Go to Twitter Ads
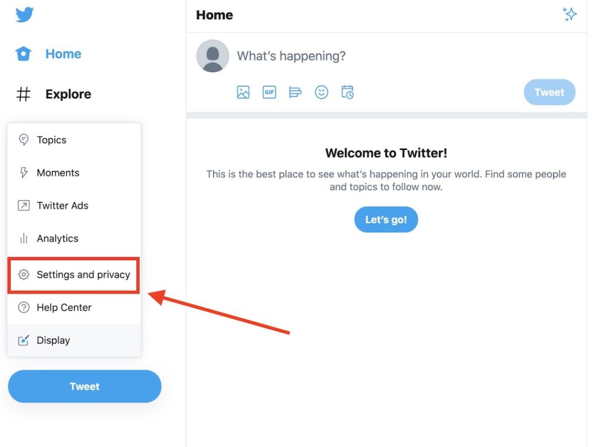This screenshot has height=447, width=597. pos(62,205)
